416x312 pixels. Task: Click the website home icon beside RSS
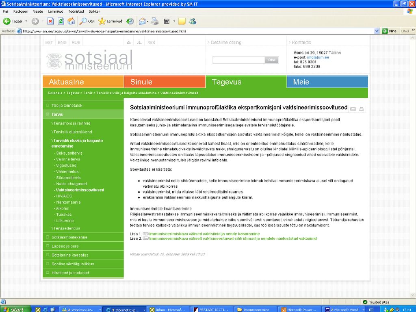tap(129, 42)
